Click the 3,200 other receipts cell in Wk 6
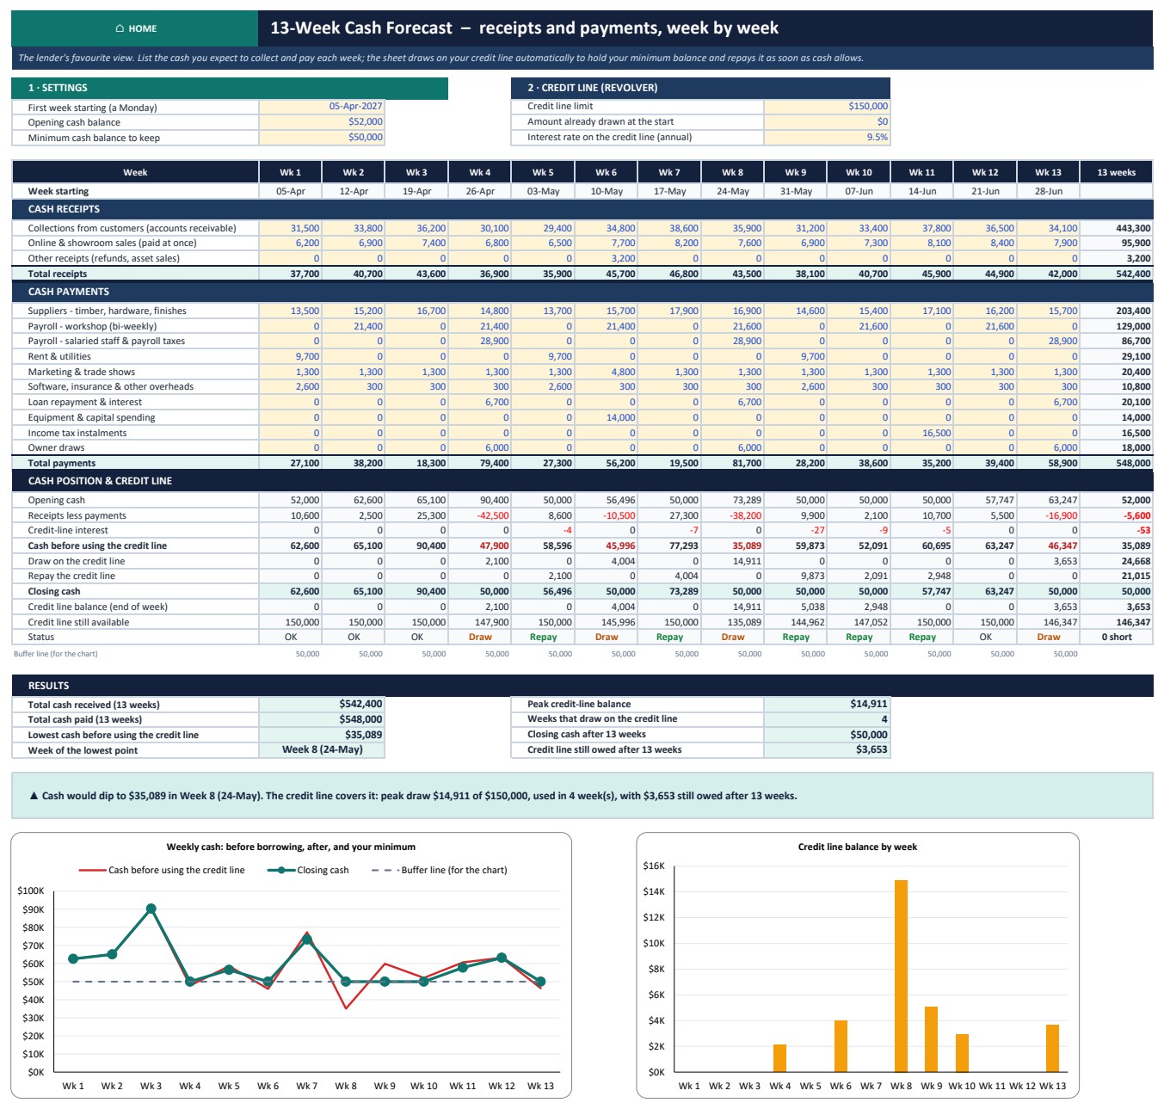This screenshot has width=1164, height=1109. pos(607,259)
